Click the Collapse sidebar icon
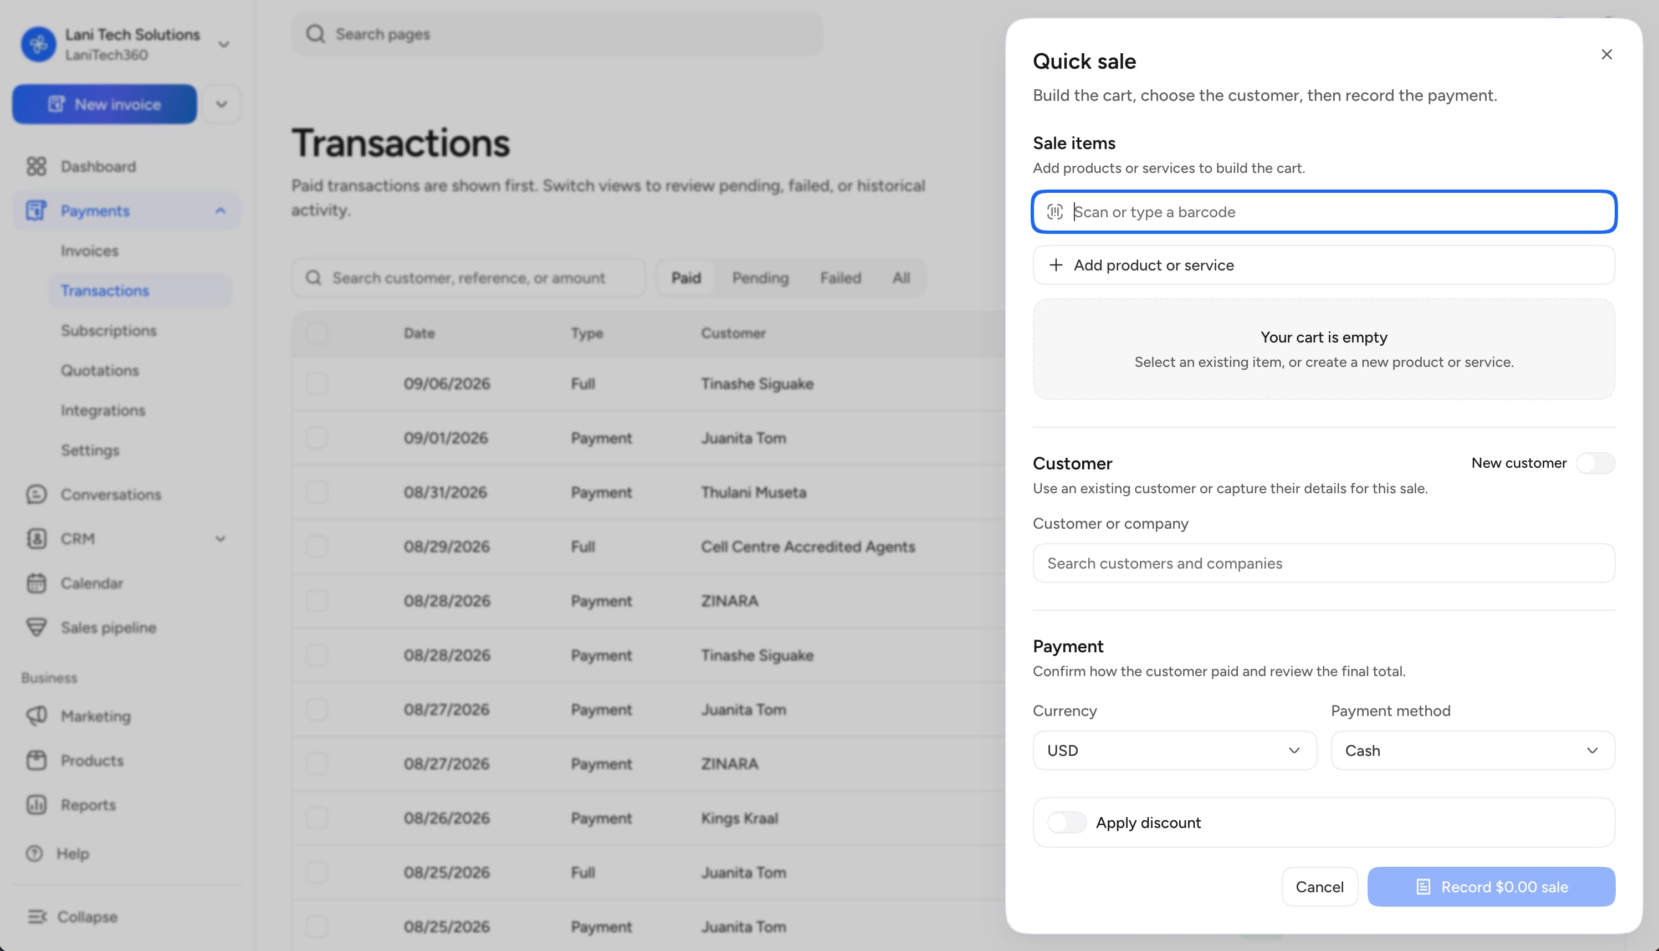1659x951 pixels. click(37, 917)
